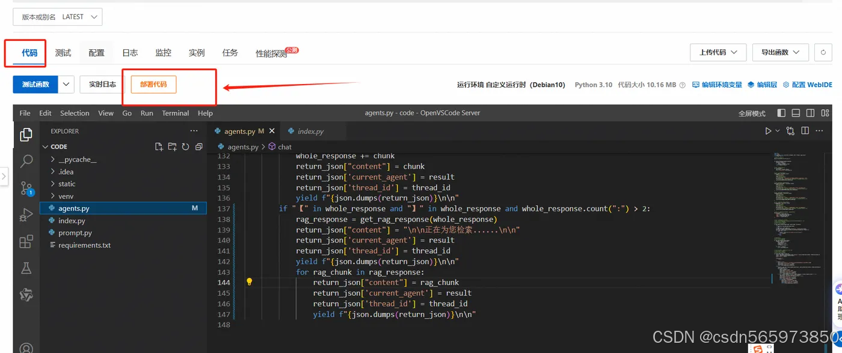842x353 pixels.
Task: Toggle bottom panel visibility in title bar
Action: 796,113
